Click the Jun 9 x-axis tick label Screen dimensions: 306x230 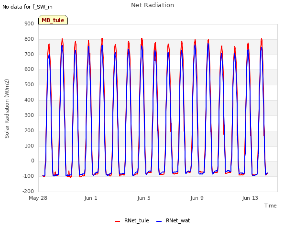tap(197, 198)
